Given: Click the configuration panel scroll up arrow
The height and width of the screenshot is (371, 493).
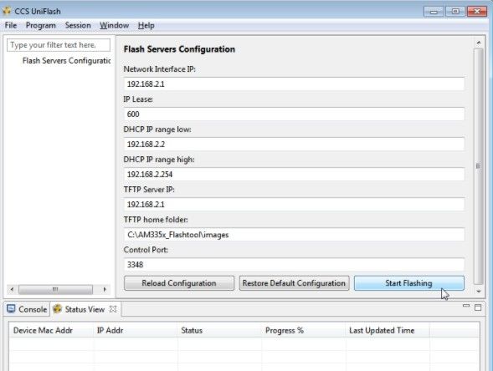Looking at the screenshot, I should pos(479,43).
